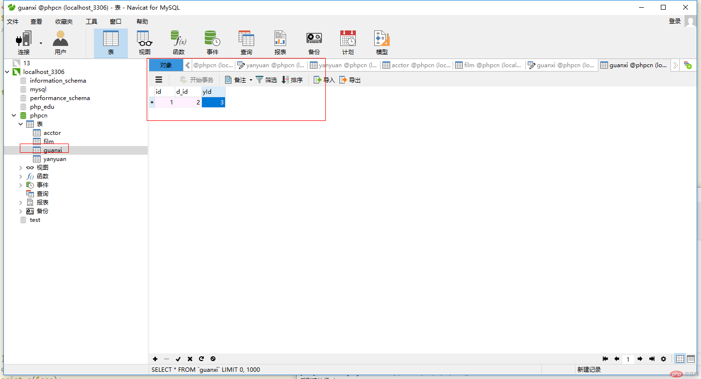Switch to the acctor @phpcn tab
This screenshot has width=701, height=379.
(416, 65)
